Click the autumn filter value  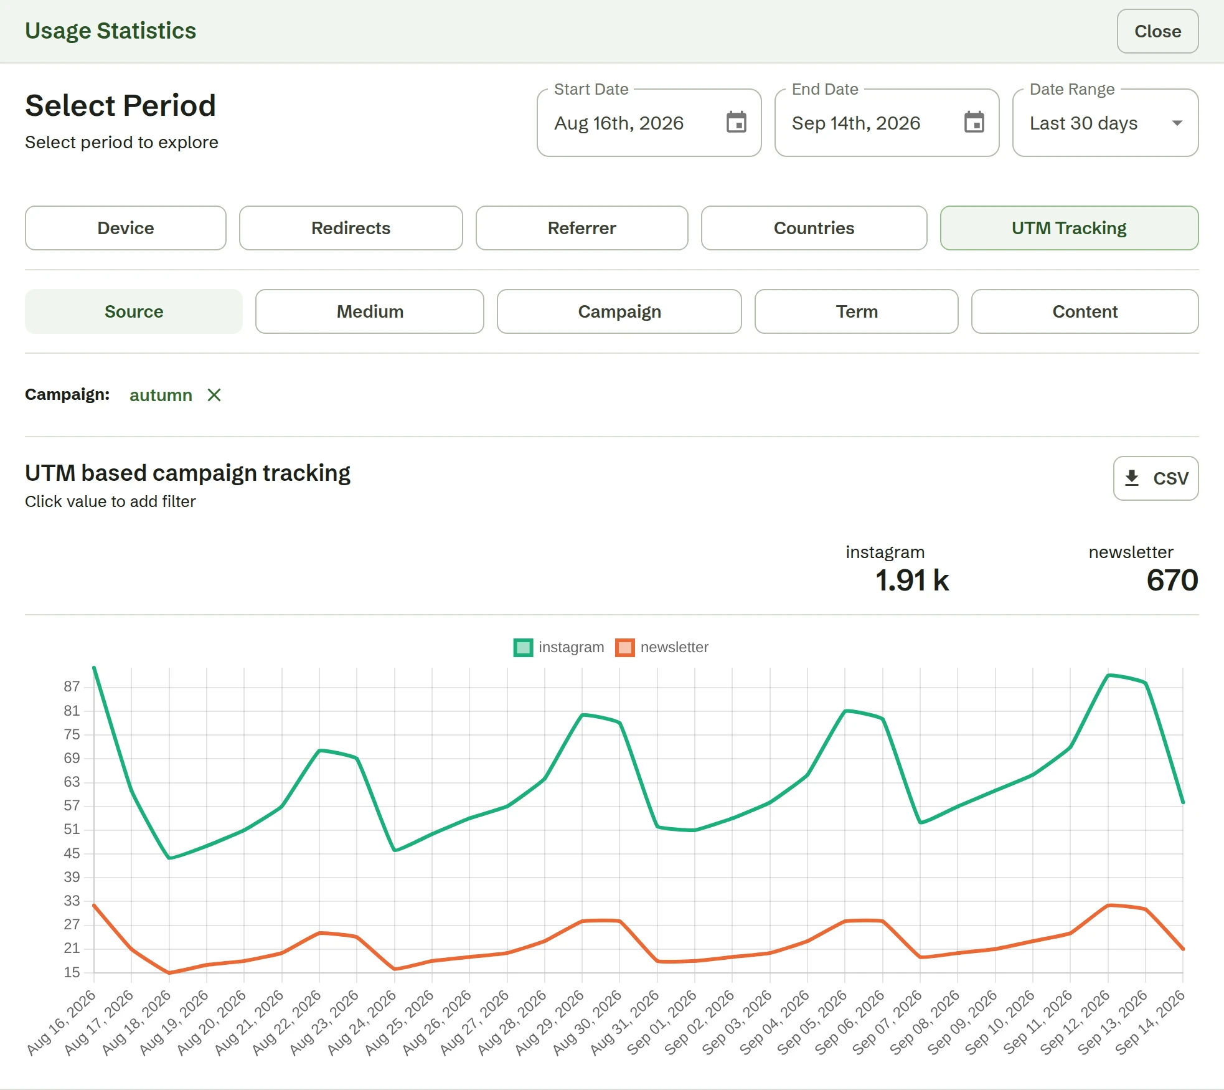161,395
